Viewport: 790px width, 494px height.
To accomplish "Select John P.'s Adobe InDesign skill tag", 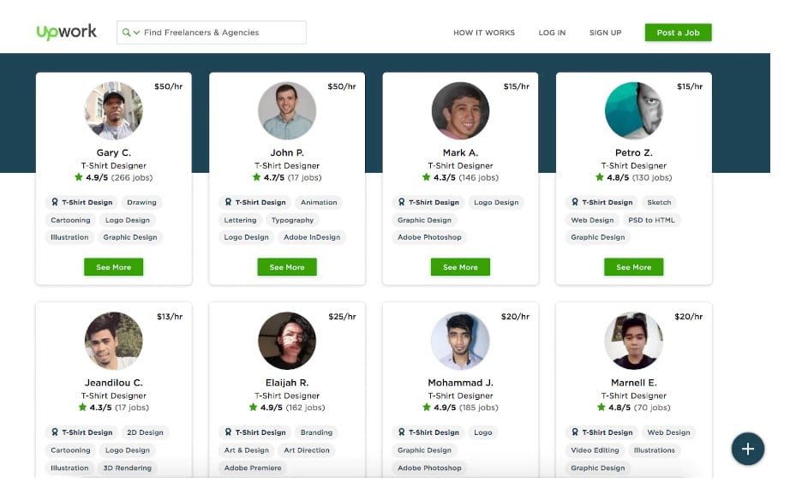I will tap(312, 237).
